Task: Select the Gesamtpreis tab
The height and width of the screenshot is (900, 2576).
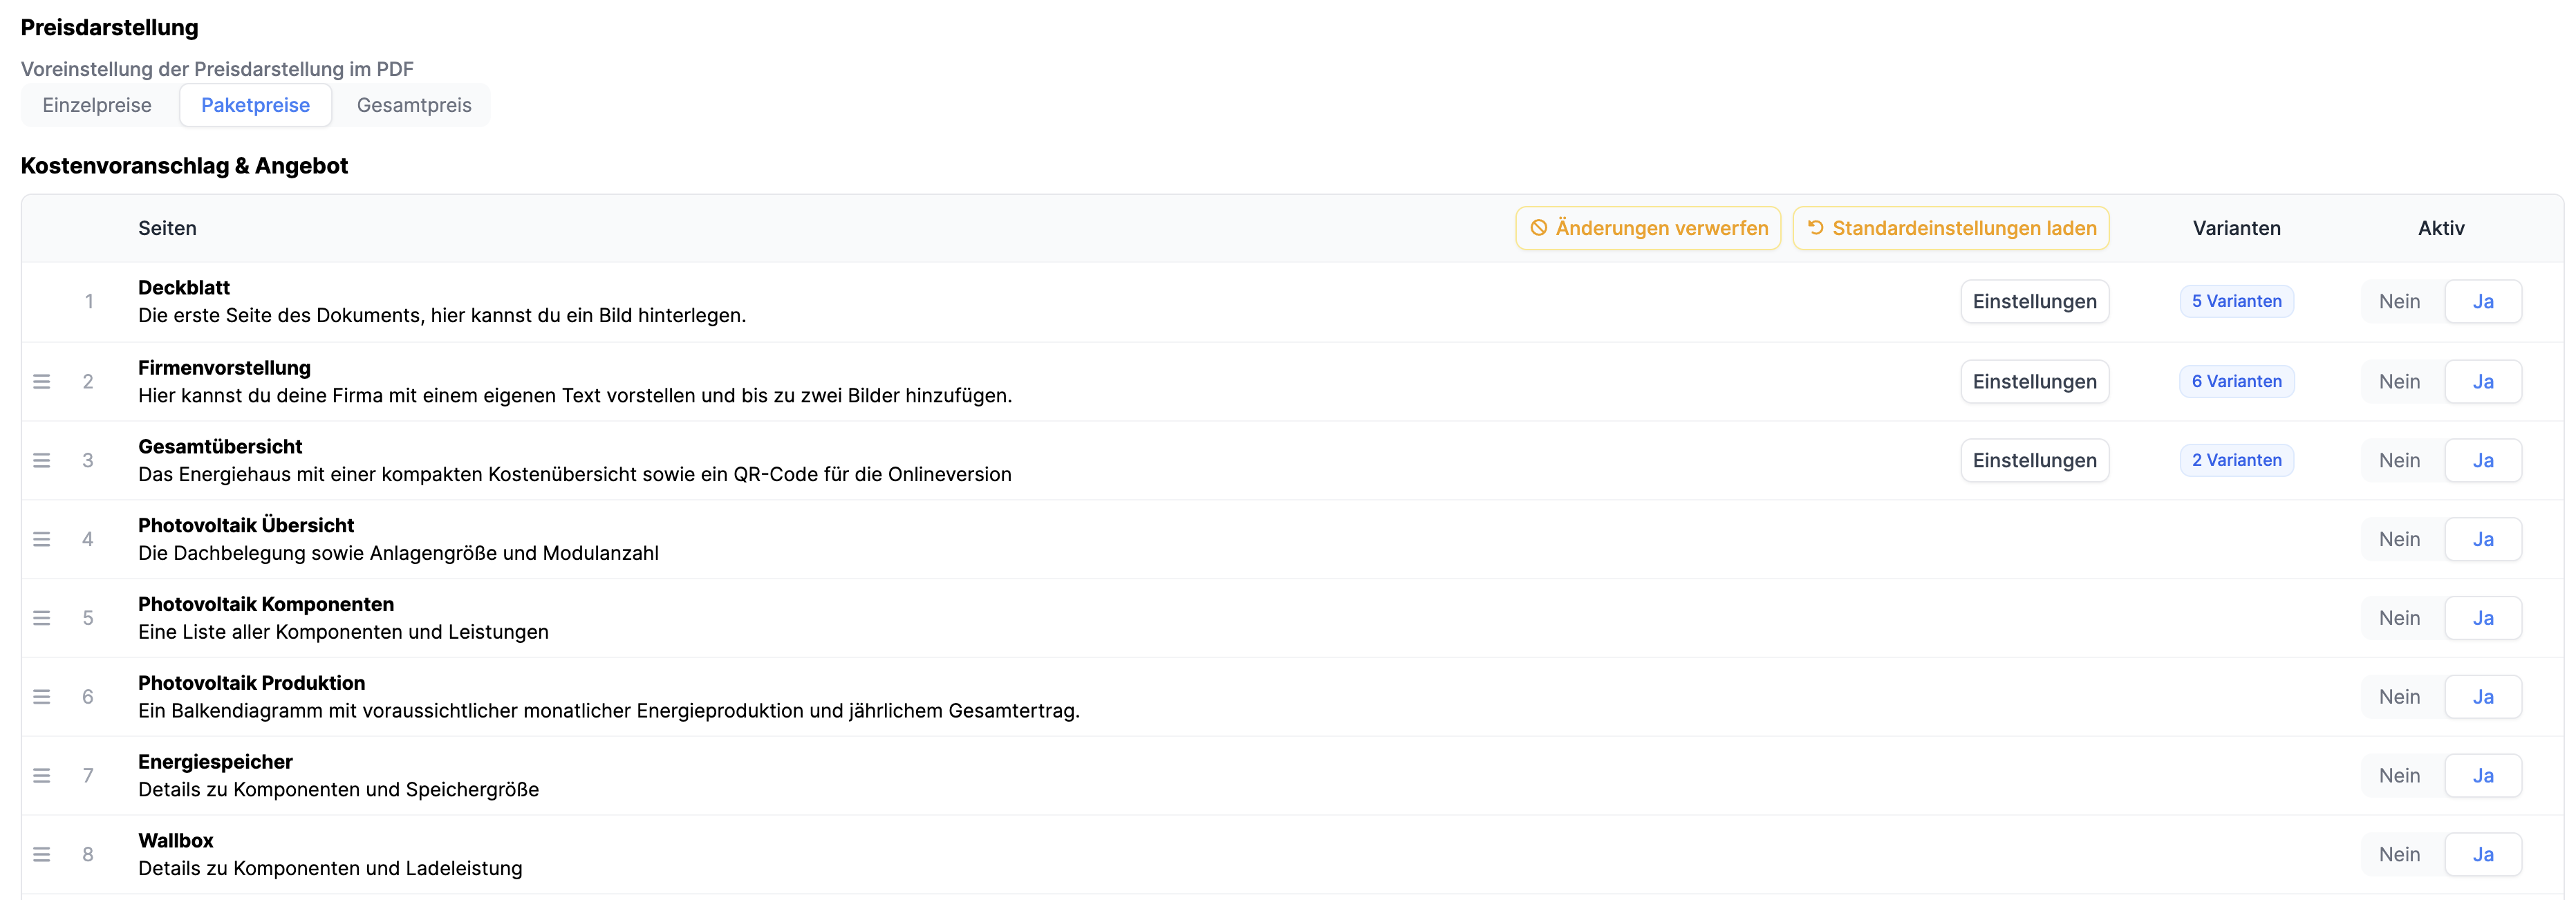Action: click(414, 105)
